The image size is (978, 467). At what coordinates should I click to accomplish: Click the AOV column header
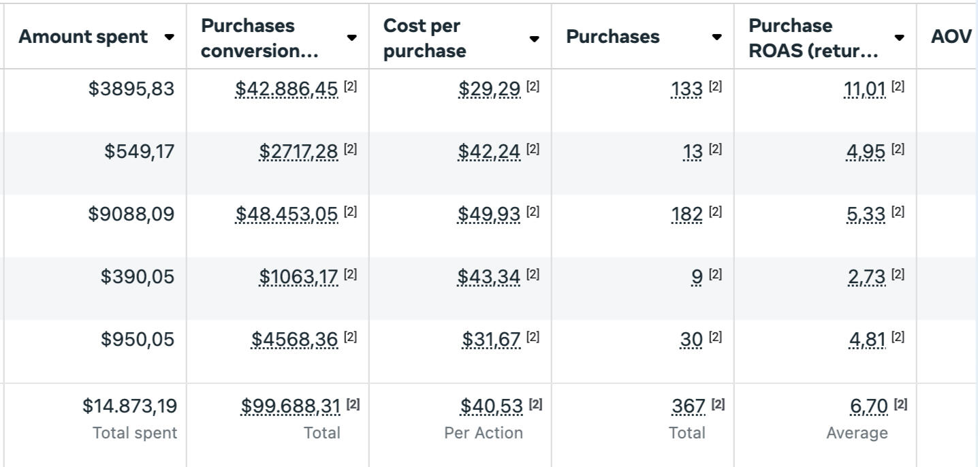click(x=951, y=37)
